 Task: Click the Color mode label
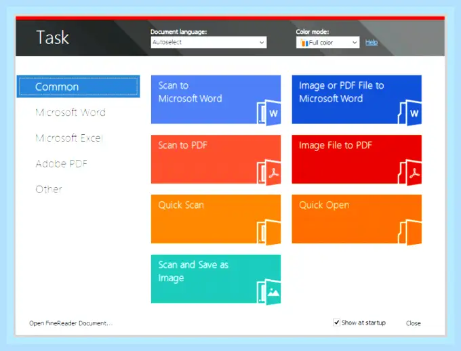point(313,32)
